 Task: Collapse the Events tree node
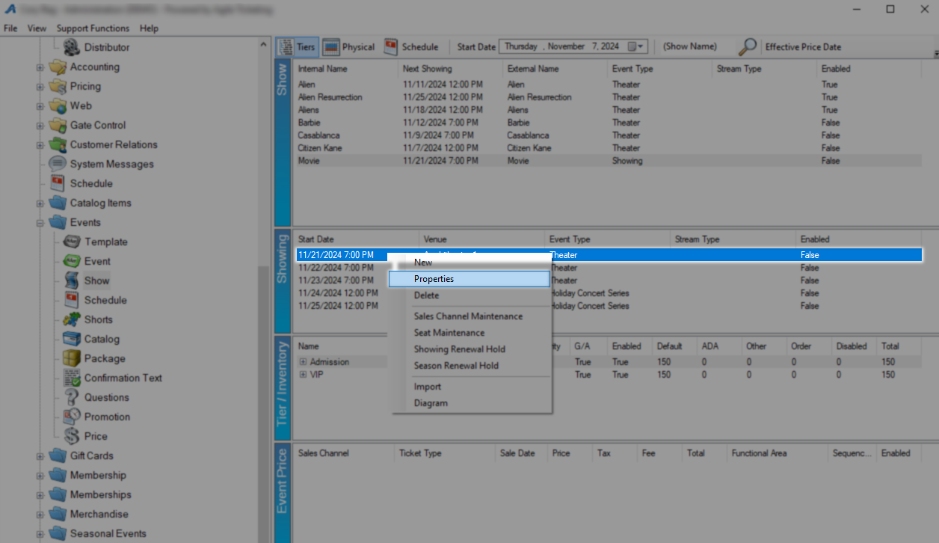(40, 223)
